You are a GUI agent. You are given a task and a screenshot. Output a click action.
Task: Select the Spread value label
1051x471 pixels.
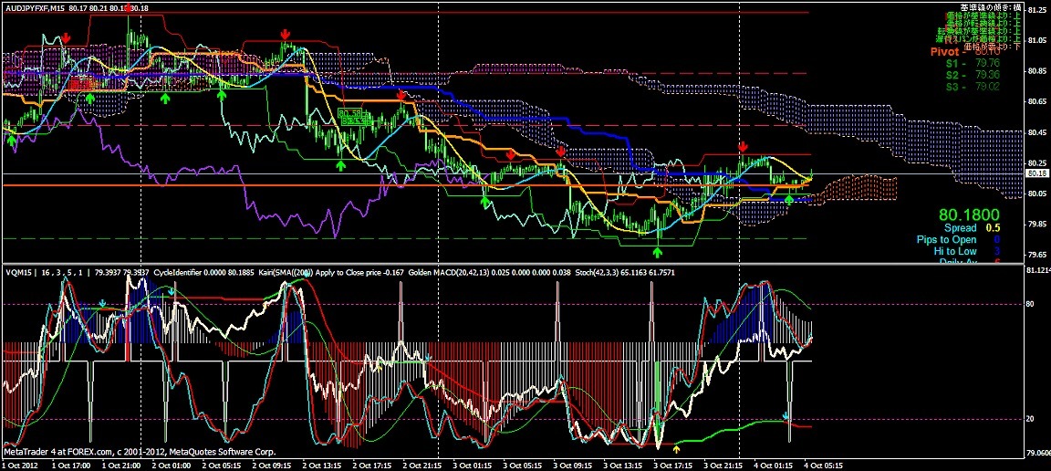960,227
